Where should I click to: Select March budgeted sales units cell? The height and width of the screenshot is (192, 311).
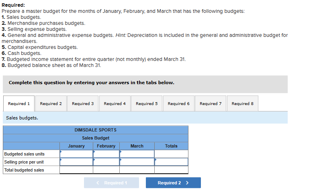(x=137, y=154)
